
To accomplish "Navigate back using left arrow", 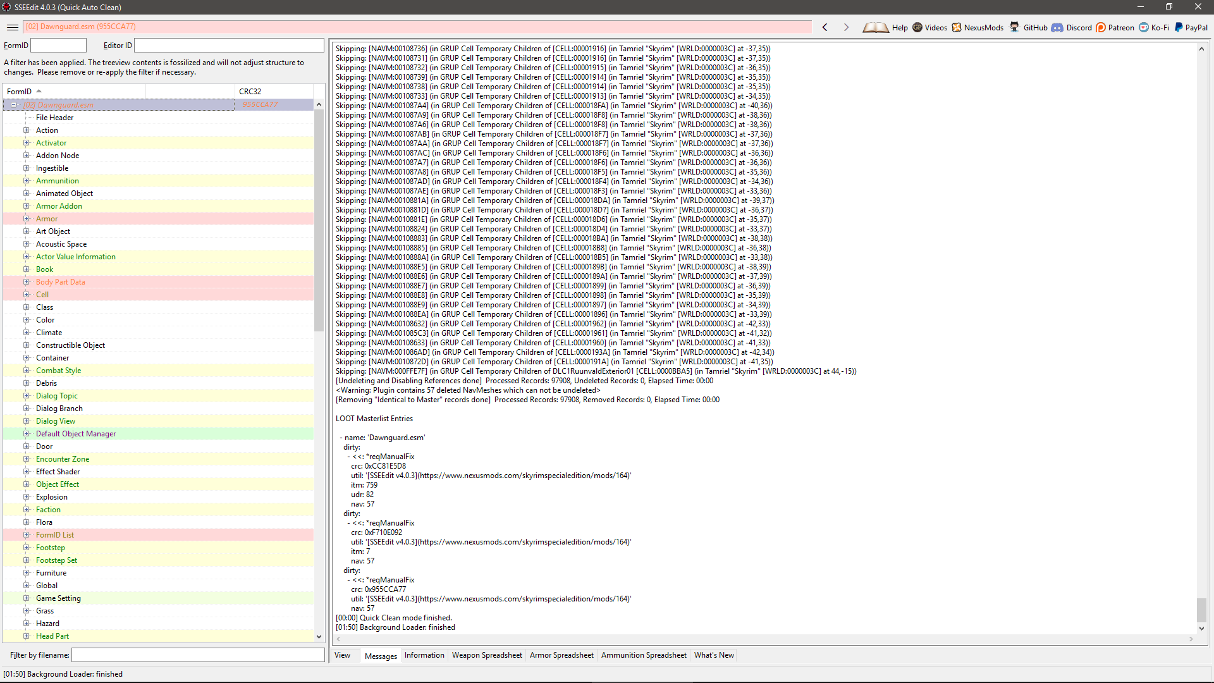I will [825, 27].
